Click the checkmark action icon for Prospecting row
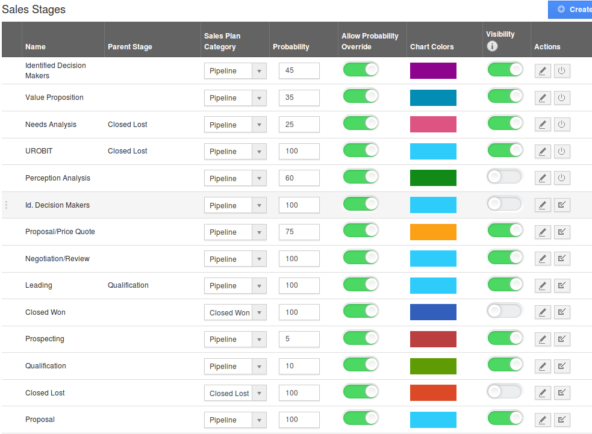 pos(562,339)
